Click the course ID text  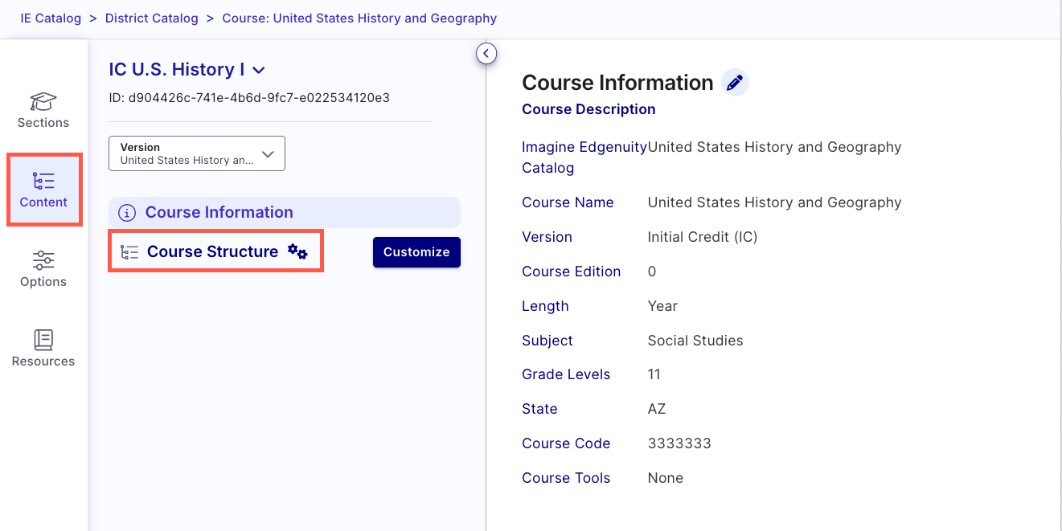tap(249, 98)
